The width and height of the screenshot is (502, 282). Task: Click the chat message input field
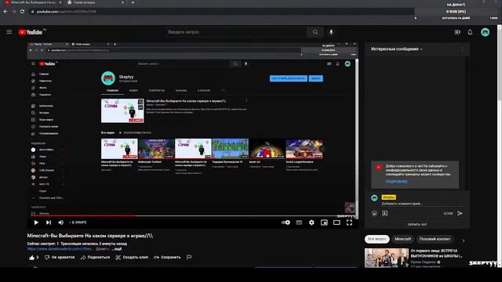point(423,204)
